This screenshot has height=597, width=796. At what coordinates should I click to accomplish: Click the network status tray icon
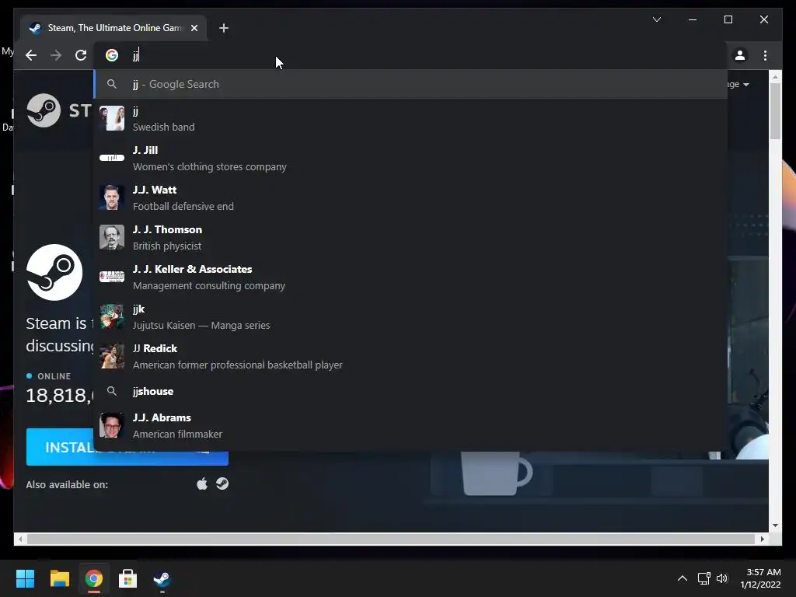(x=703, y=578)
